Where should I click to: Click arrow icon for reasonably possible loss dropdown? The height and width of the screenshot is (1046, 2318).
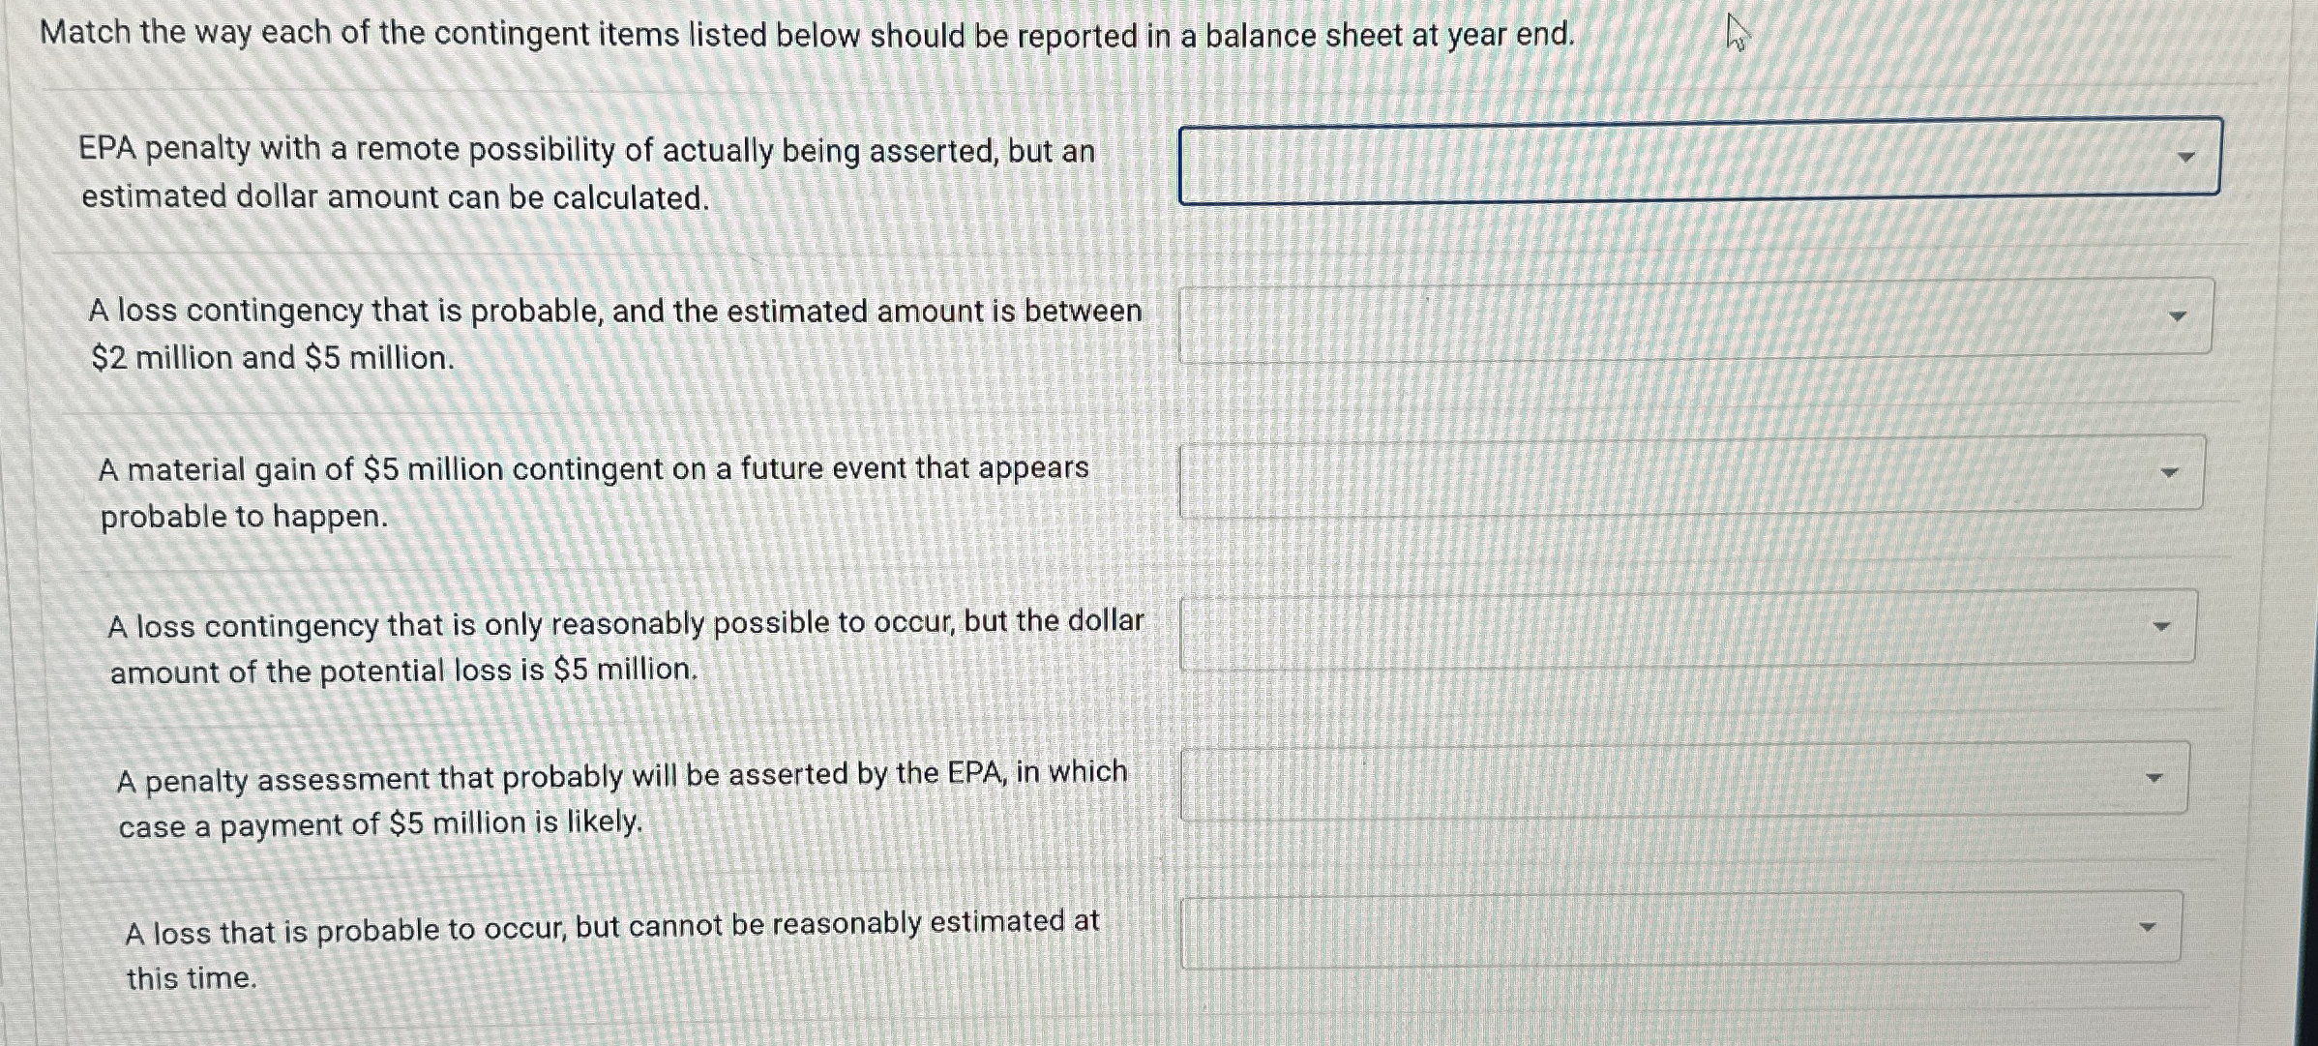pyautogui.click(x=2161, y=626)
